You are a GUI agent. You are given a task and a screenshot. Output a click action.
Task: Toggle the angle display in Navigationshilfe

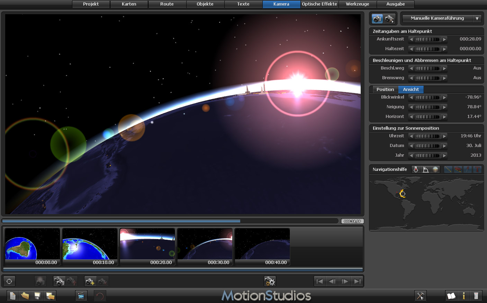425,169
